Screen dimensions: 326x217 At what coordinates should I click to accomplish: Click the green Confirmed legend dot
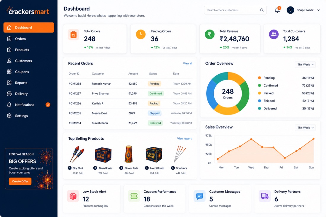[x=260, y=85]
